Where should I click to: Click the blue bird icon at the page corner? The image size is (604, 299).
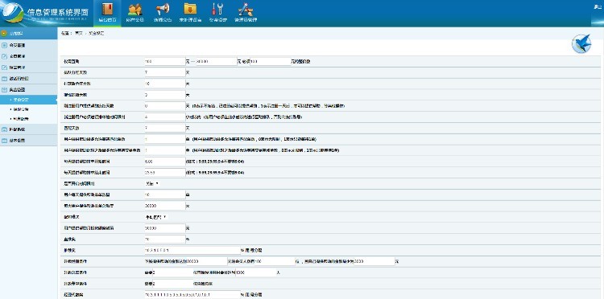pyautogui.click(x=581, y=44)
